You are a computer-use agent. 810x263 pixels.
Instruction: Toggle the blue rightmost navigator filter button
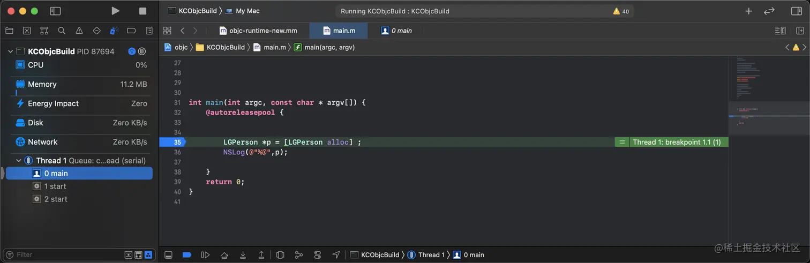pyautogui.click(x=148, y=254)
